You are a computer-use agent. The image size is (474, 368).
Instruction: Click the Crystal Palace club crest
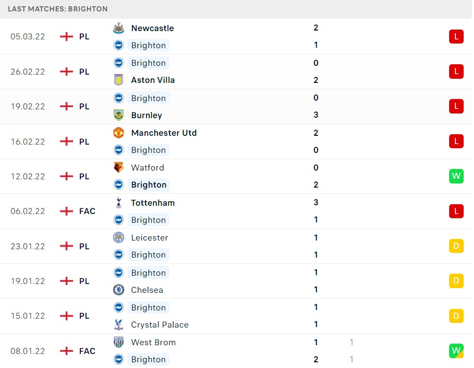[119, 324]
